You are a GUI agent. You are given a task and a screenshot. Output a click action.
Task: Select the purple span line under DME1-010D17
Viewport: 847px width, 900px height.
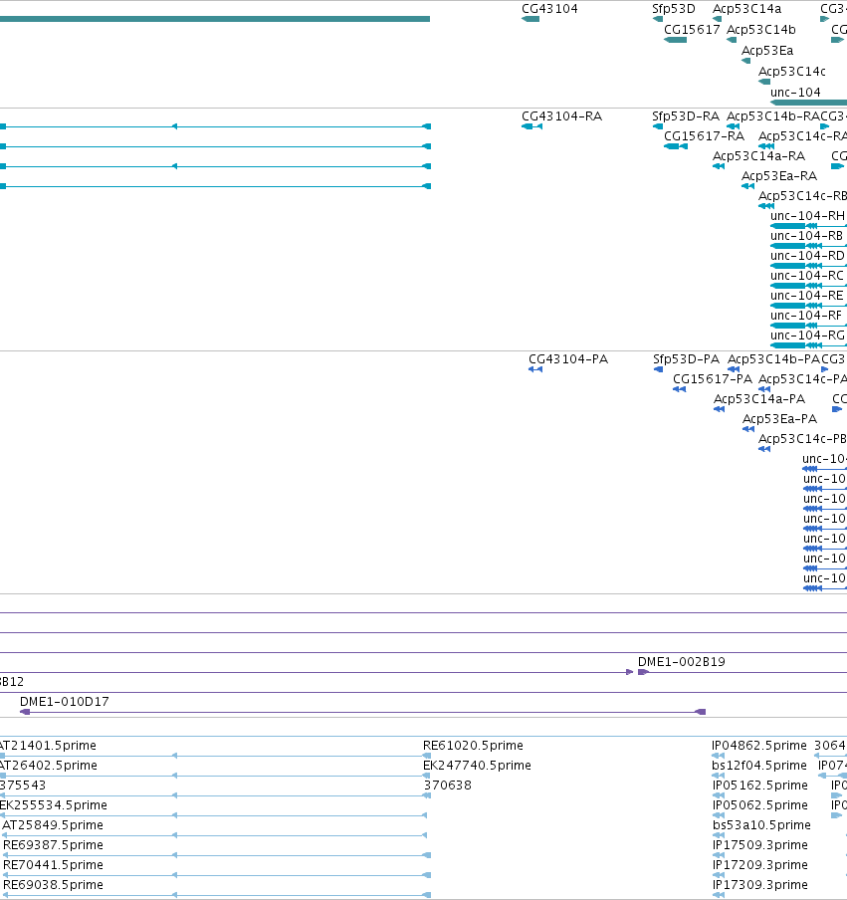click(362, 712)
